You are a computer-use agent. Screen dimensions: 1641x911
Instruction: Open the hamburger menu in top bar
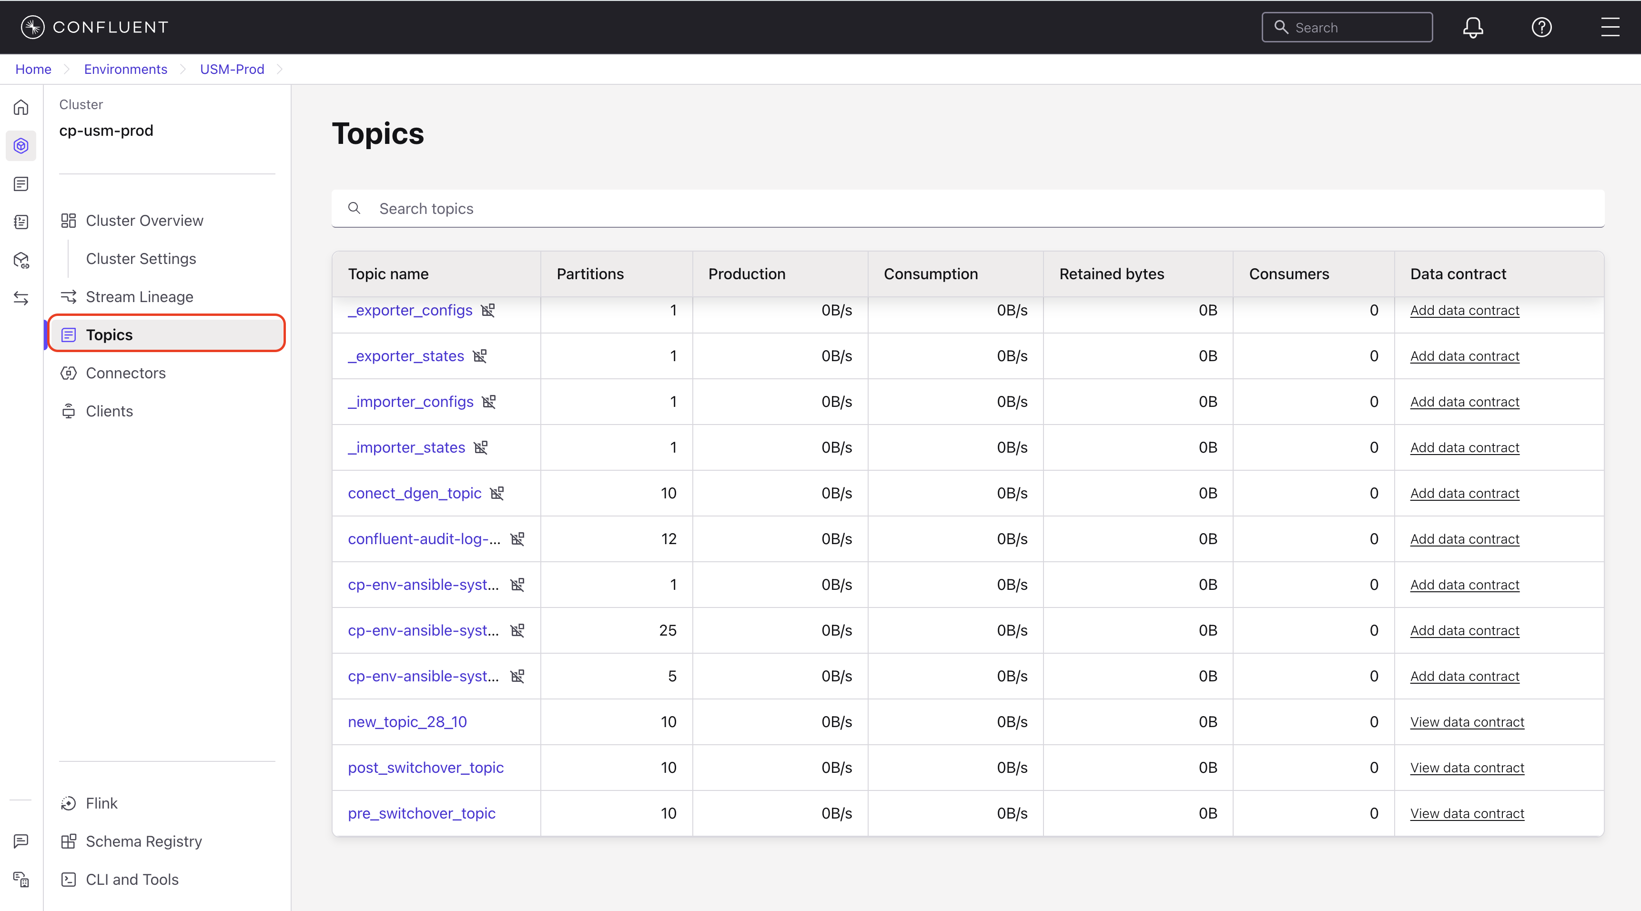coord(1610,27)
